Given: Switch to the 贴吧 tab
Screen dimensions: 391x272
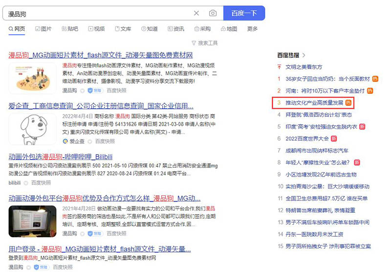Looking at the screenshot, I should tap(69, 29).
